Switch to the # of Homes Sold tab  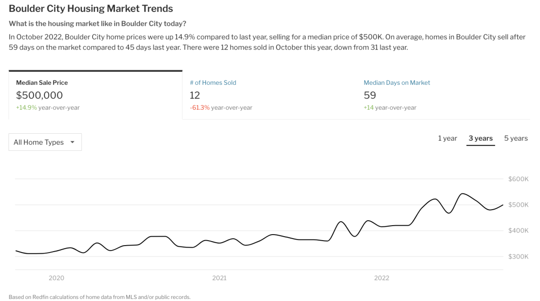click(213, 83)
